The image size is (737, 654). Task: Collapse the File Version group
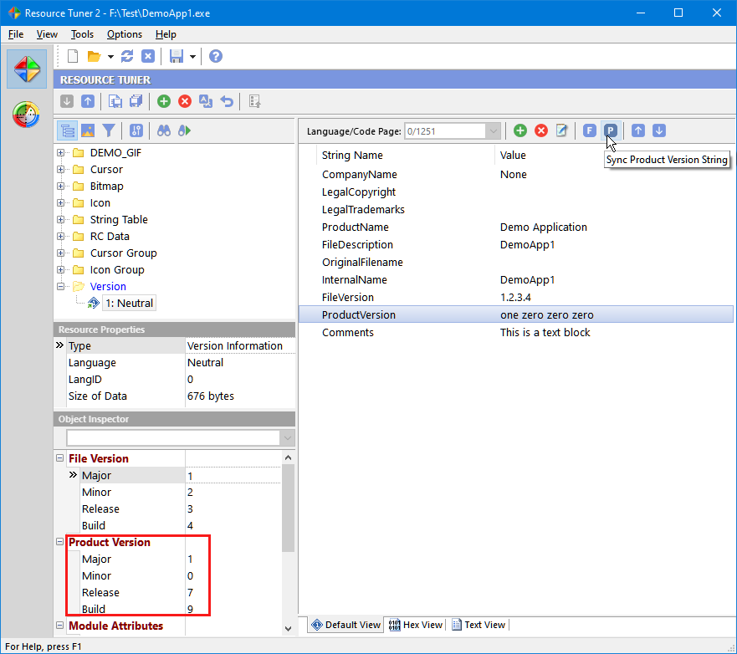click(x=59, y=458)
